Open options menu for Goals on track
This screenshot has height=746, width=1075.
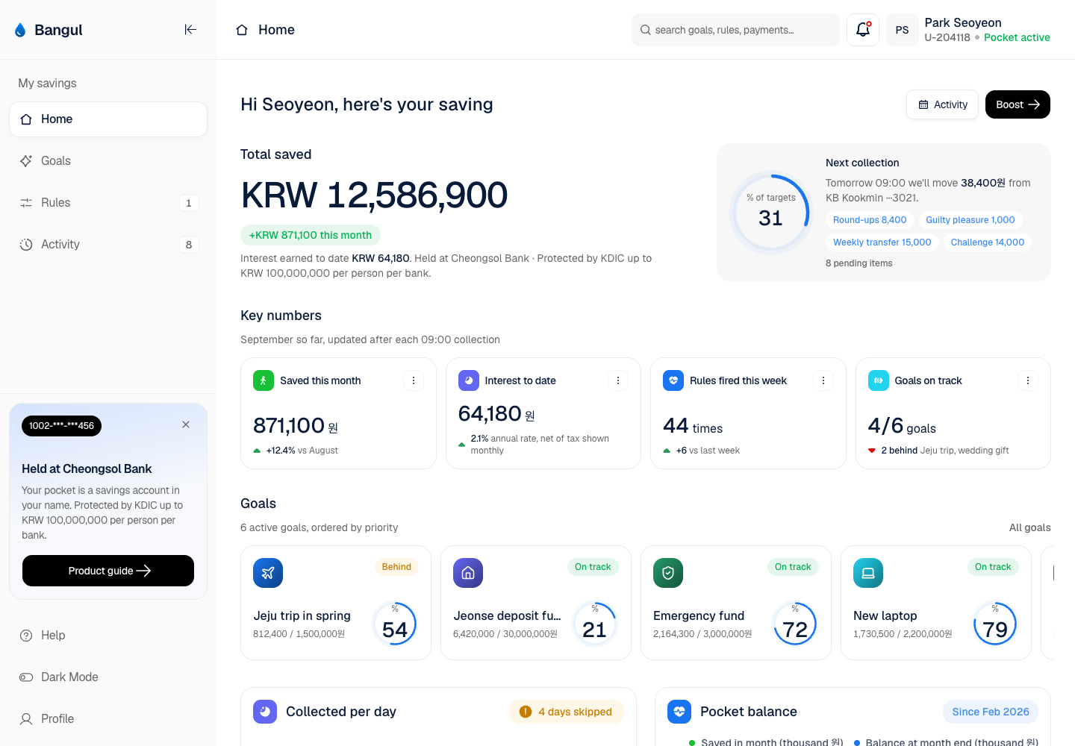click(1028, 380)
